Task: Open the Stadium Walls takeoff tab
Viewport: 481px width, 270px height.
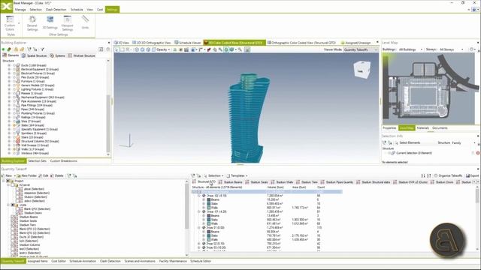Action: (x=283, y=182)
